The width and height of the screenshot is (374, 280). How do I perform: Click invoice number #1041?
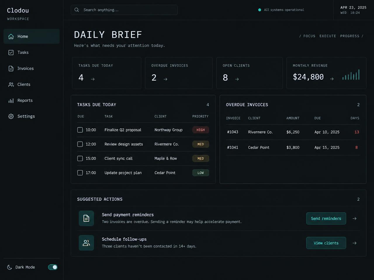coord(233,148)
